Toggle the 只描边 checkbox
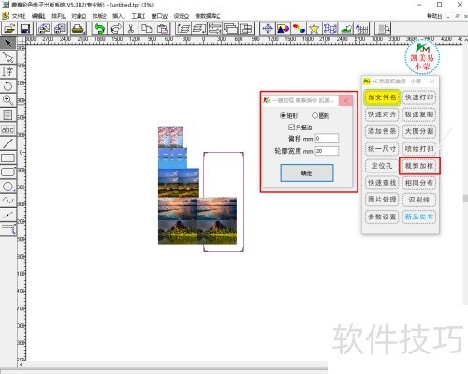 291,127
